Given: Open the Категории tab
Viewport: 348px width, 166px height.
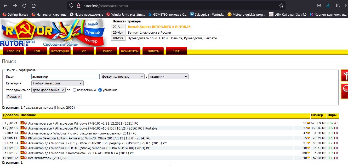Looking at the screenshot, I should (60, 51).
